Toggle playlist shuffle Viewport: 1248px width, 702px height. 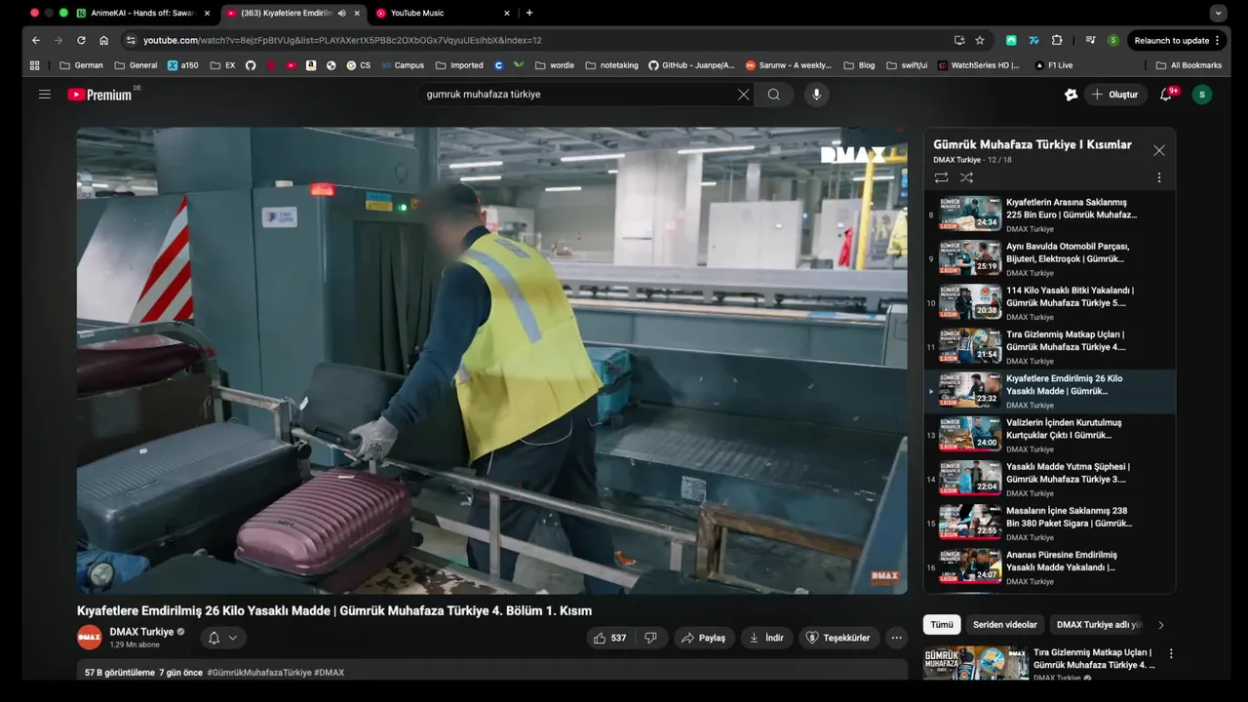[966, 177]
